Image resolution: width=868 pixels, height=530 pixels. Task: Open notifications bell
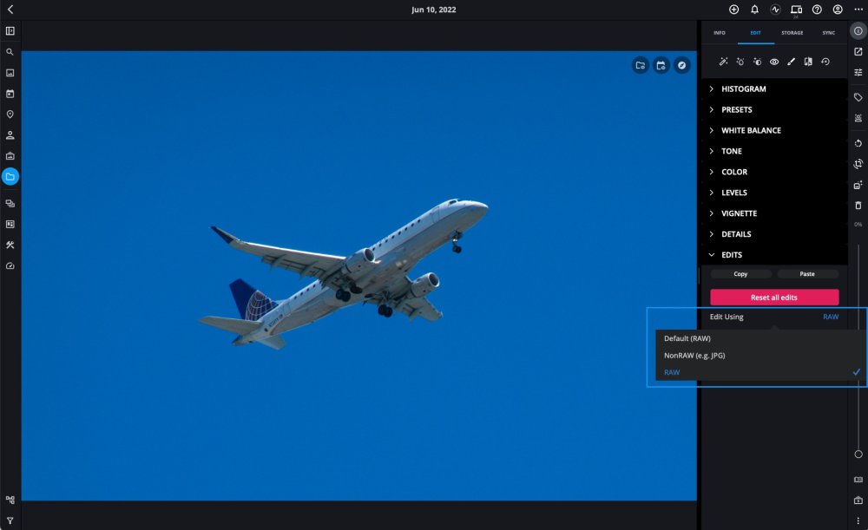tap(754, 10)
